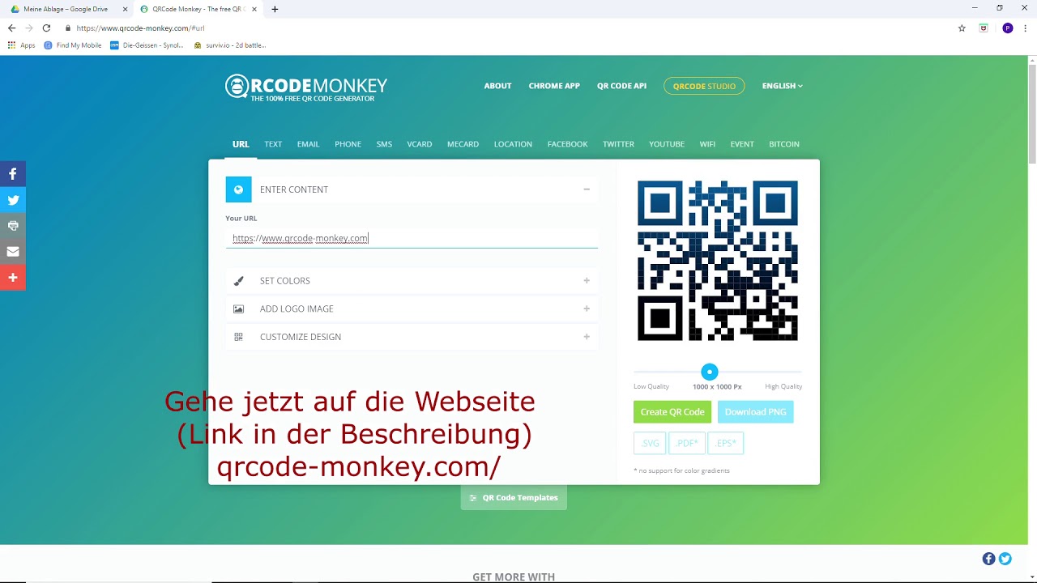Viewport: 1037px width, 583px height.
Task: Select the MECARD tab
Action: 463,144
